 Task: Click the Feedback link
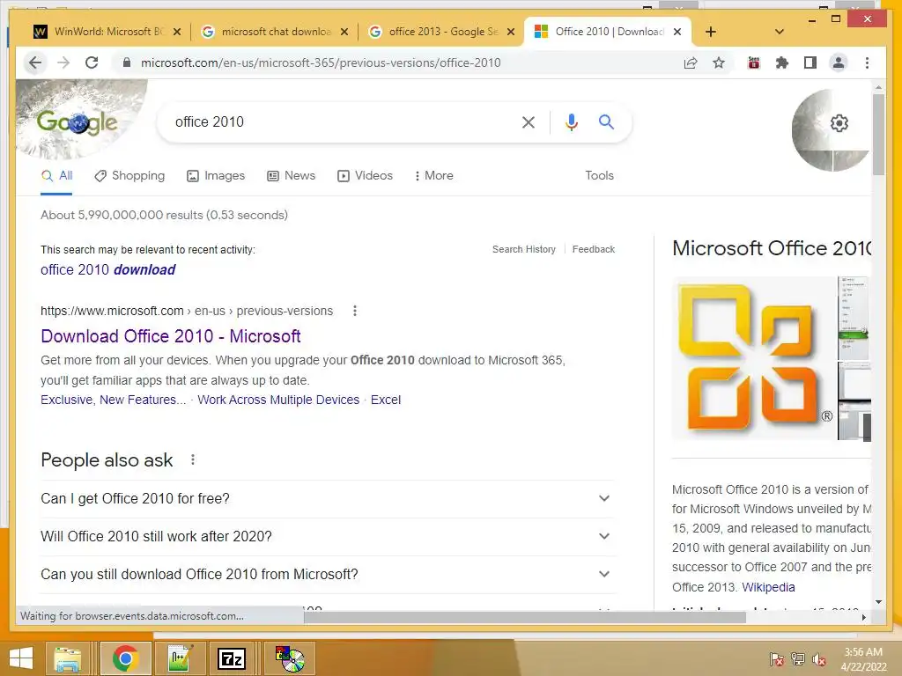coord(593,249)
